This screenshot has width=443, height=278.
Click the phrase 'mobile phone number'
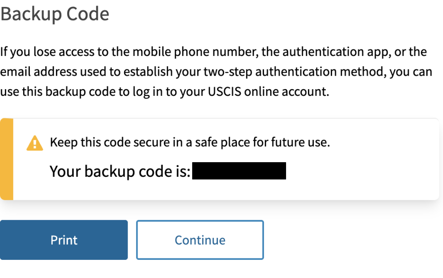click(196, 52)
